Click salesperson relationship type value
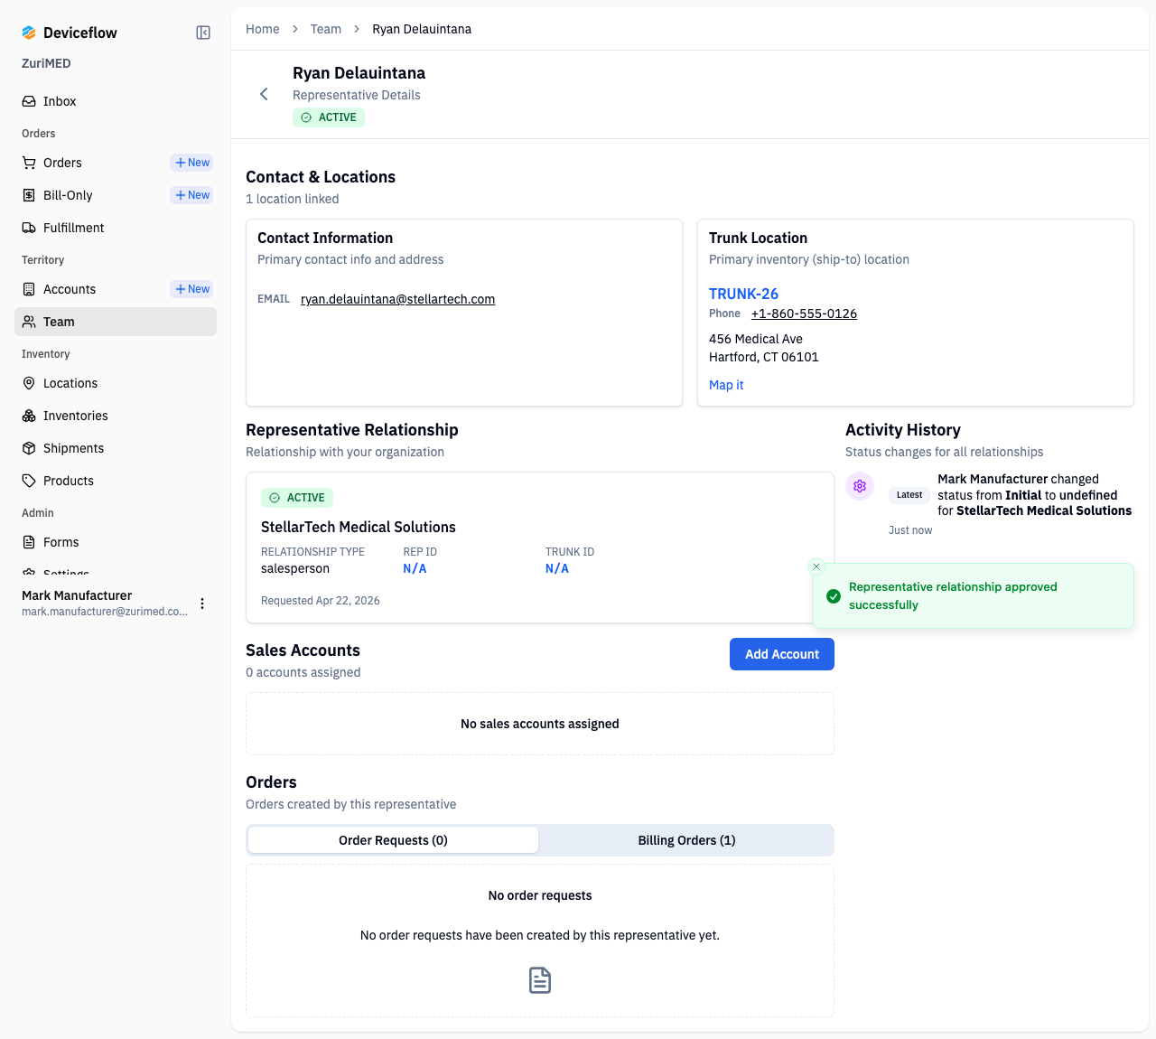 [295, 568]
